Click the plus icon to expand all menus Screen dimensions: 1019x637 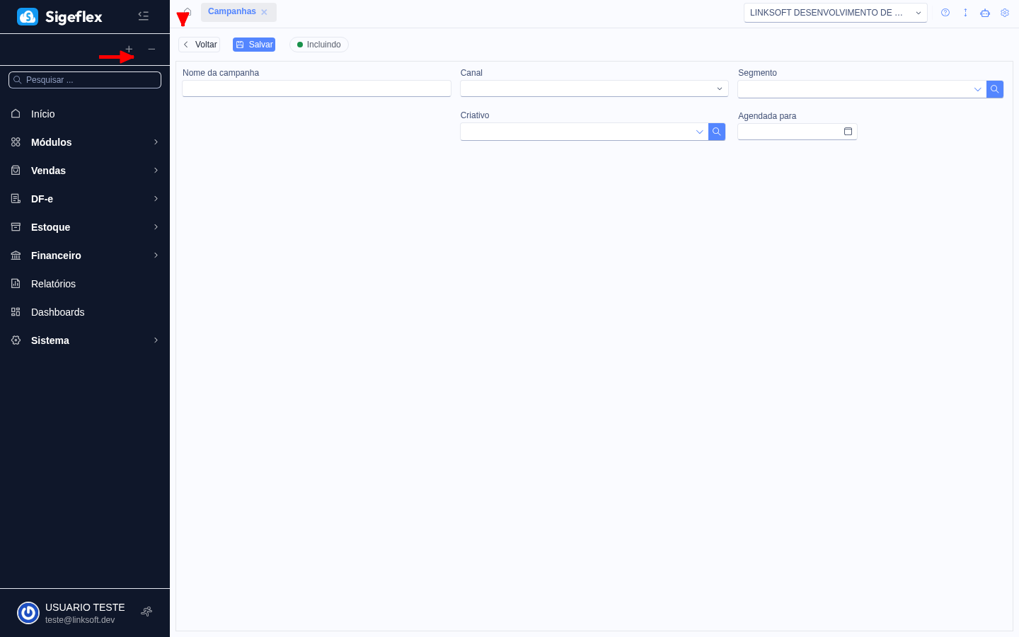(129, 49)
